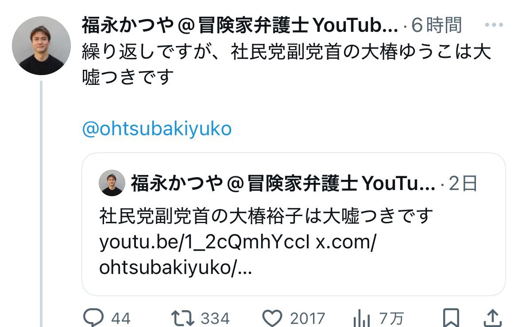518x327 pixels.
Task: Click the repost count 334
Action: point(215,319)
